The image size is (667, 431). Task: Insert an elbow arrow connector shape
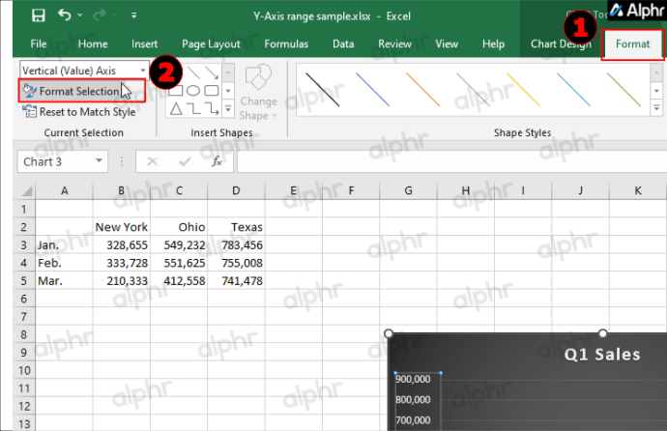tap(212, 109)
